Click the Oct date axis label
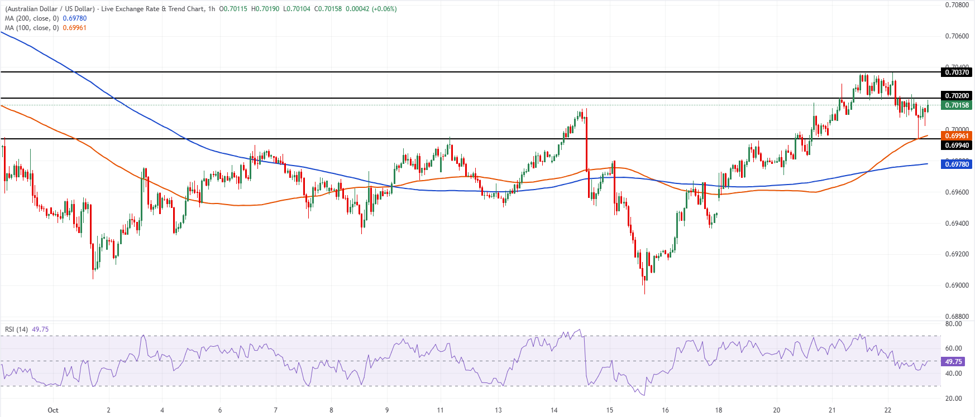This screenshot has width=975, height=417. (53, 410)
